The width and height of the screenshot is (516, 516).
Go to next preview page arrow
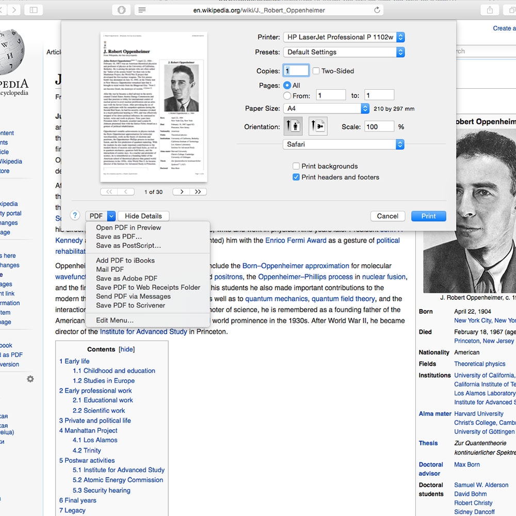tap(181, 192)
